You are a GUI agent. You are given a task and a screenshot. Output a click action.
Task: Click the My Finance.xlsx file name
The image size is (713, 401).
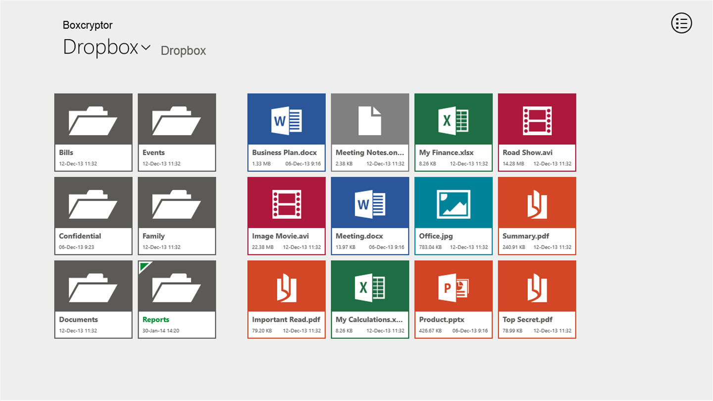447,152
